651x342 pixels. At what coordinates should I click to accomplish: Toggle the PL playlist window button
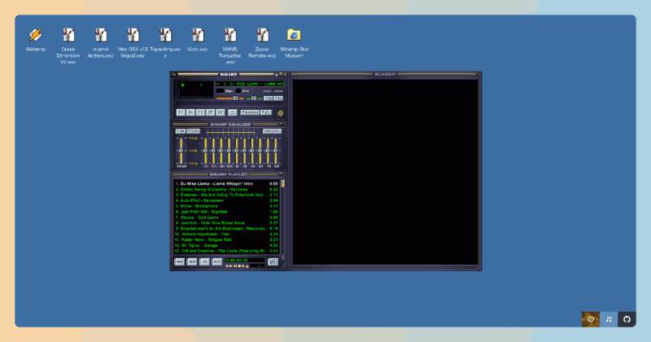pyautogui.click(x=278, y=98)
